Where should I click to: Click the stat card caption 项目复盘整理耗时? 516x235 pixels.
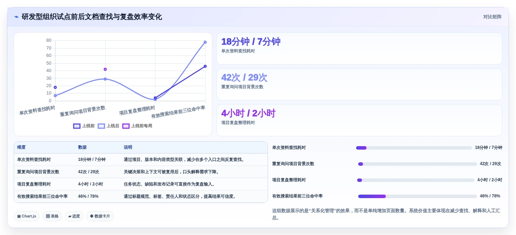238,123
